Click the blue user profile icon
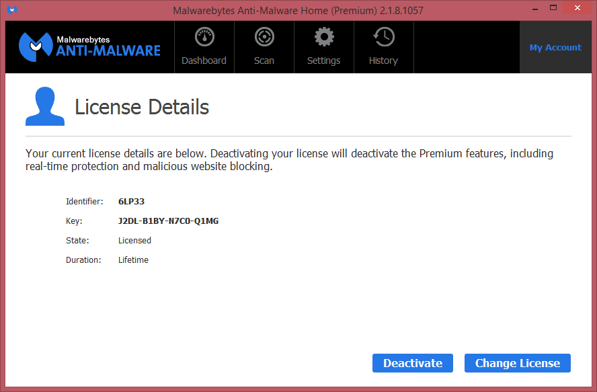597x392 pixels. [x=45, y=106]
